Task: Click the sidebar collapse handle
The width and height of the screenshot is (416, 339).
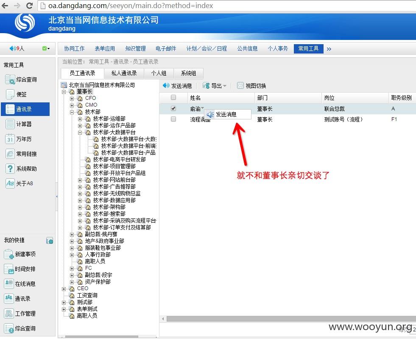Action: pyautogui.click(x=56, y=197)
